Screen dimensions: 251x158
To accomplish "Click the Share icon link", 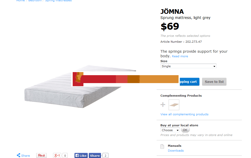I will tap(23, 155).
